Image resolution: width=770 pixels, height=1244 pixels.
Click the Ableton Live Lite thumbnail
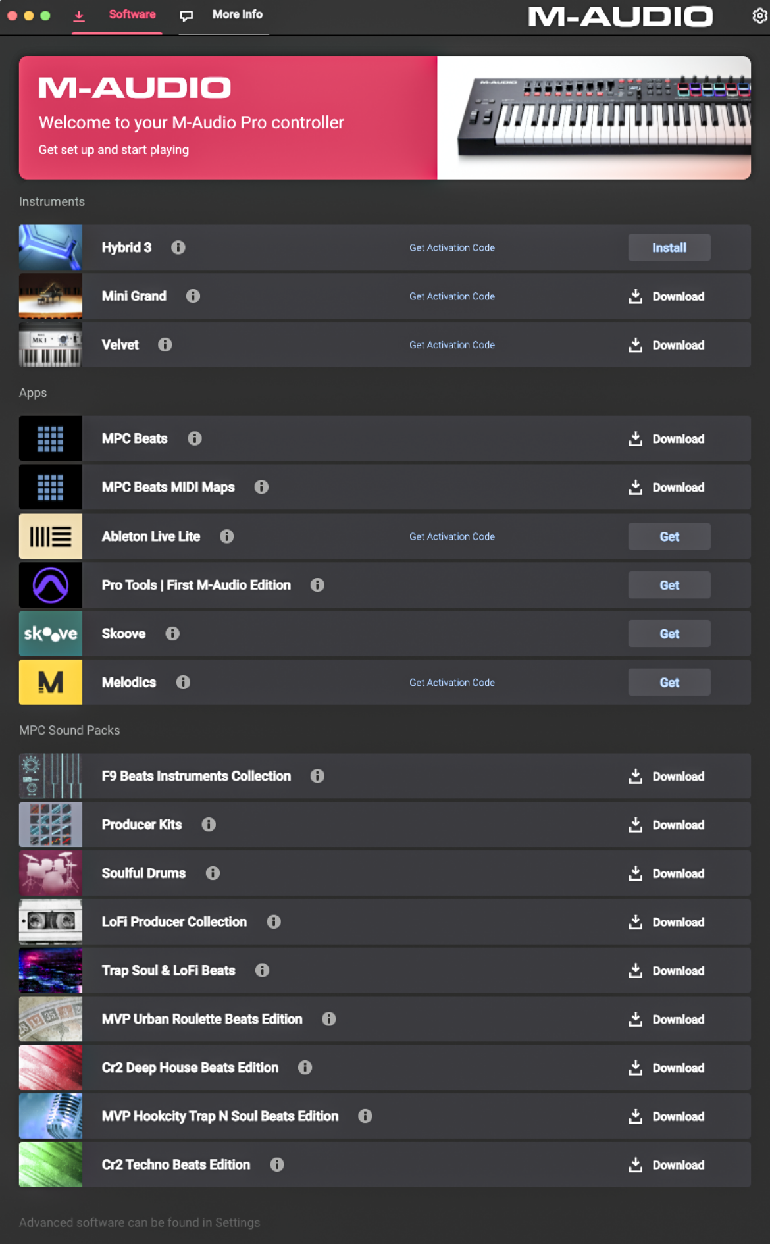[51, 536]
